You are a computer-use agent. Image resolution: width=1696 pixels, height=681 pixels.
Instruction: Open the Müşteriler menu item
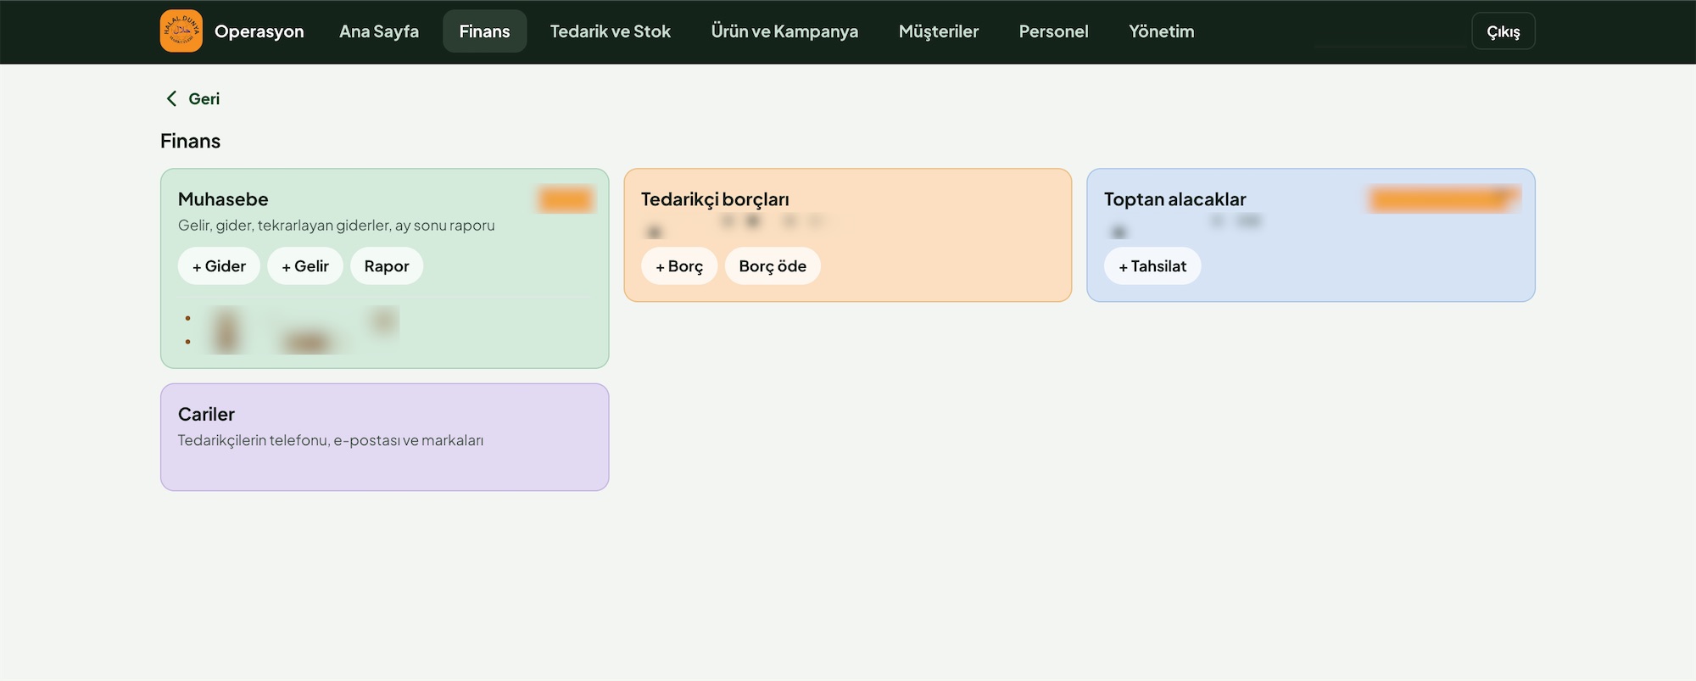coord(939,31)
